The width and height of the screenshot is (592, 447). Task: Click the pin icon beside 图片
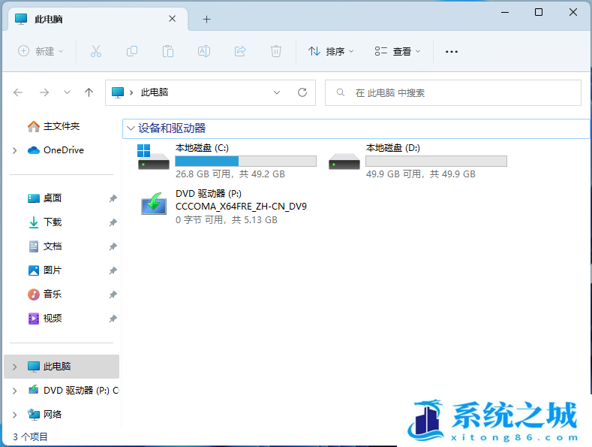tap(113, 270)
